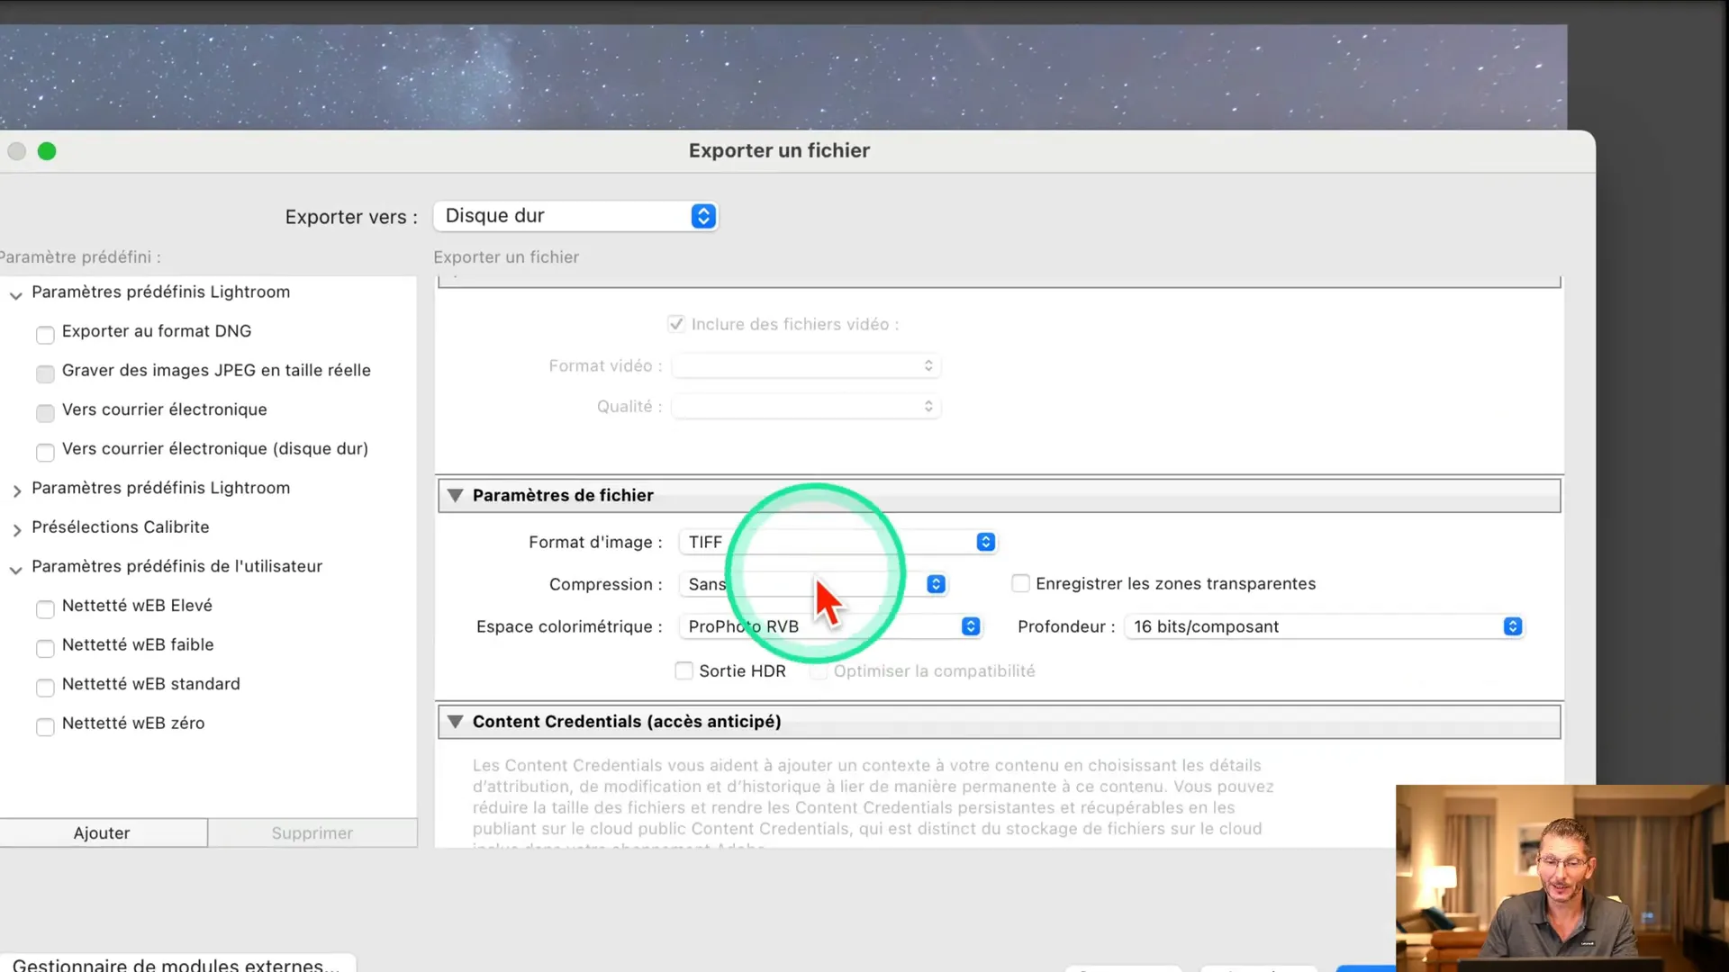Collapse the Paramètres de fichier section

[x=456, y=496]
